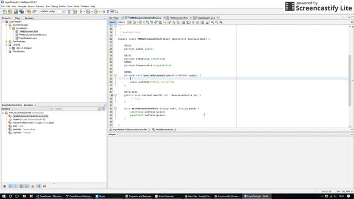Click the Build Project hammer icon
The width and height of the screenshot is (354, 199).
[x=69, y=12]
